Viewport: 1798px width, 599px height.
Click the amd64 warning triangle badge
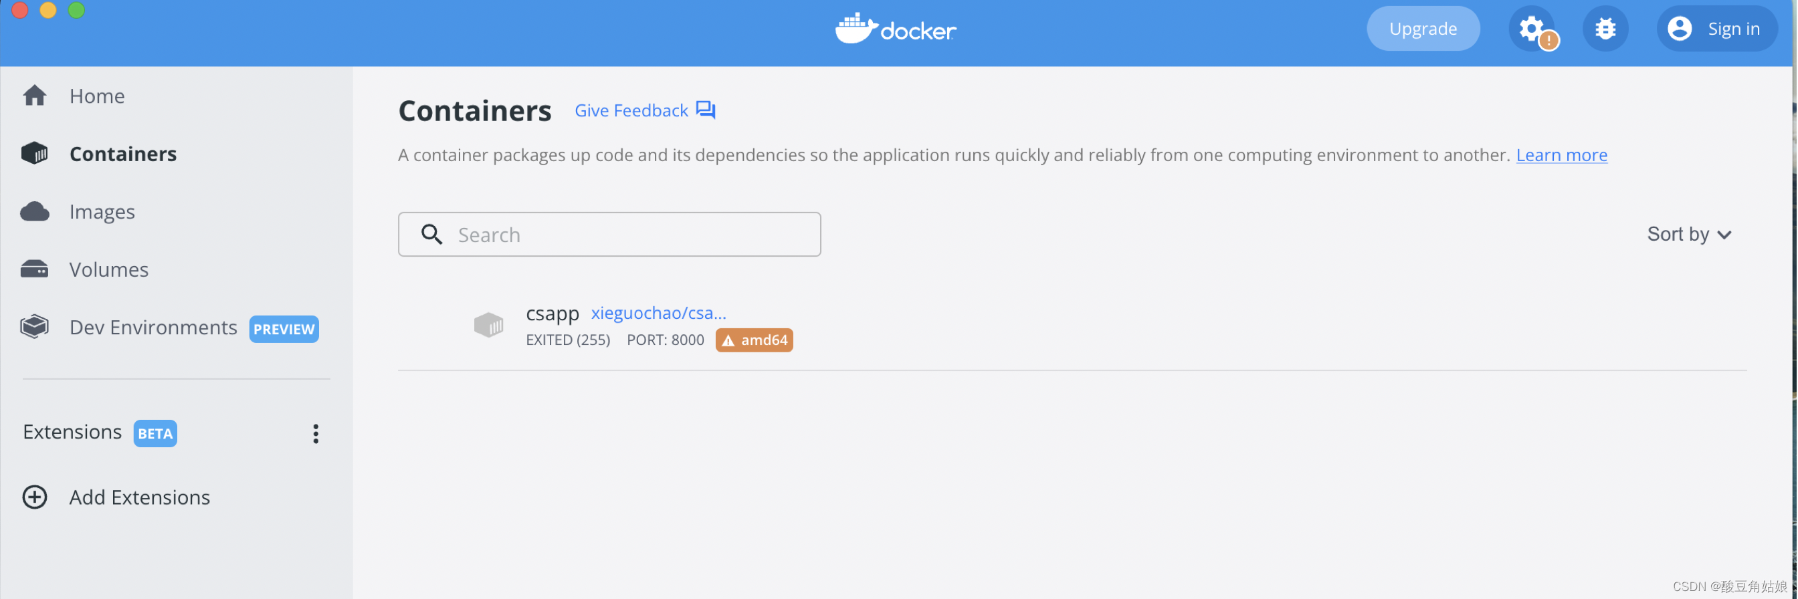click(x=754, y=340)
